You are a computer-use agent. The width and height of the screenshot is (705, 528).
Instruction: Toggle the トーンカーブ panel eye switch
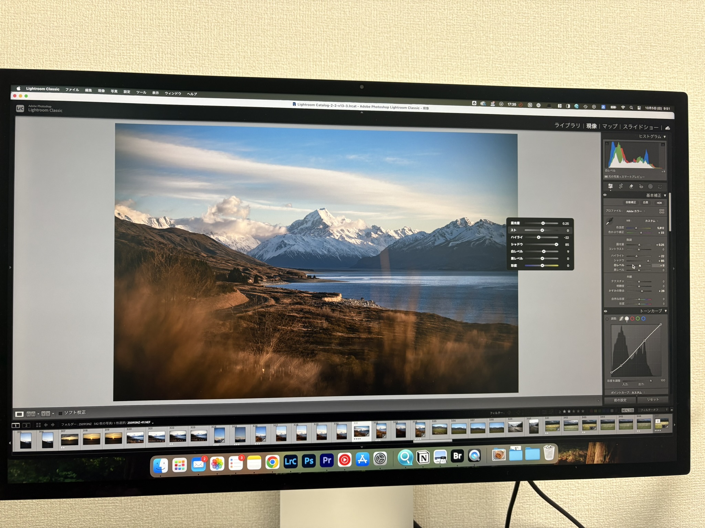(606, 311)
